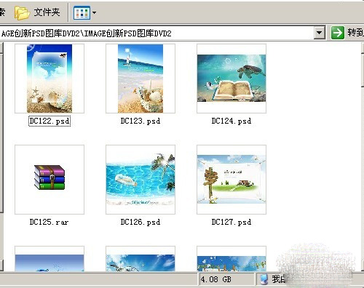Viewport: 364px width, 288px height.
Task: Select the DC126.psd bottle-in-water thumbnail
Action: pyautogui.click(x=141, y=180)
